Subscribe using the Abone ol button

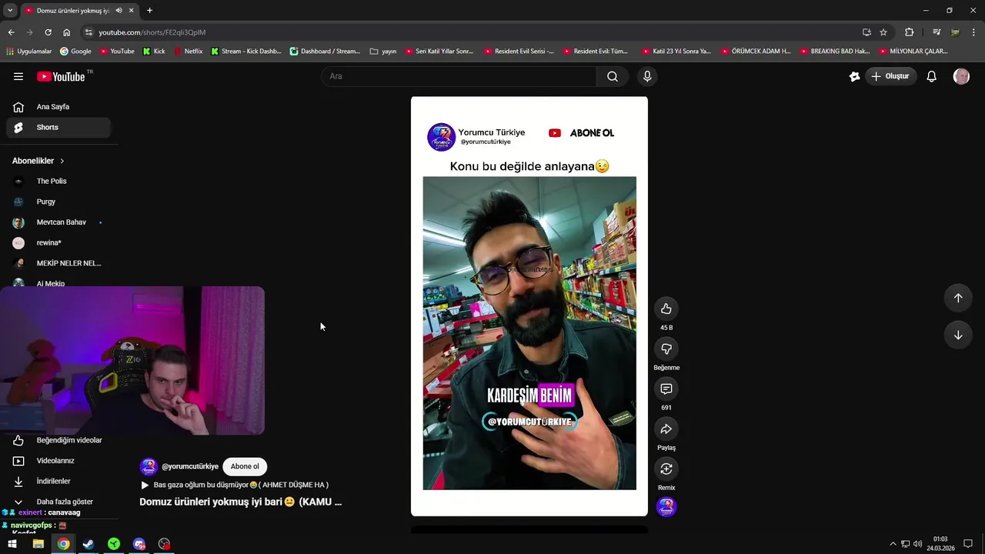click(245, 466)
